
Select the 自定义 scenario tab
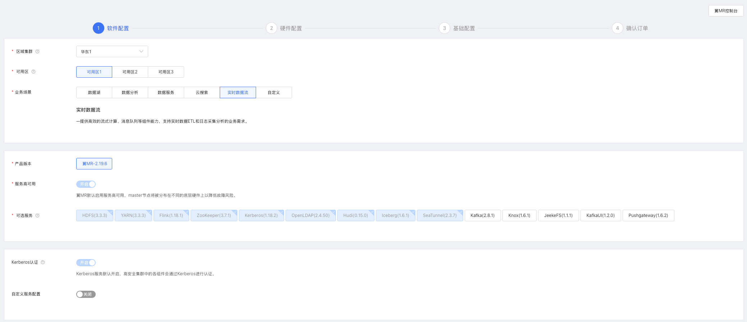coord(274,92)
